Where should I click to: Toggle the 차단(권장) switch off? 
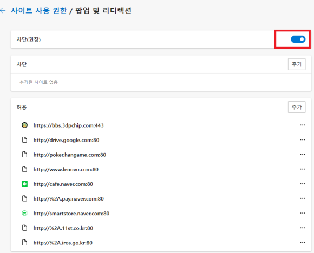pyautogui.click(x=298, y=39)
